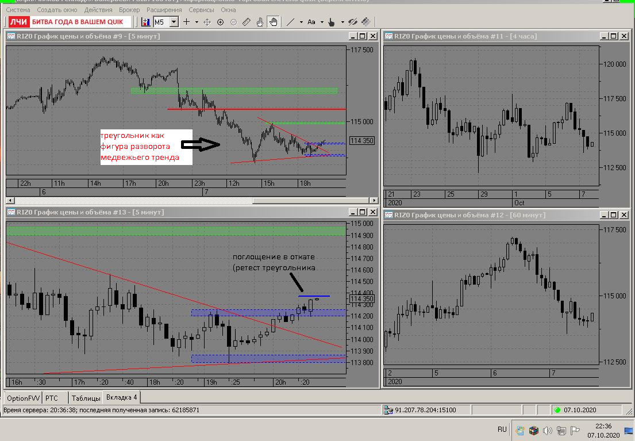Open the Система menu
This screenshot has width=635, height=441.
point(18,10)
